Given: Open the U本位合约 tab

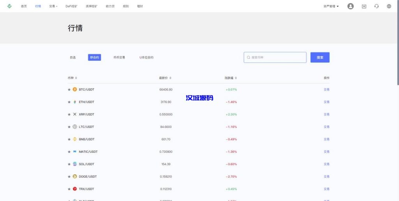Looking at the screenshot, I should click(x=147, y=58).
